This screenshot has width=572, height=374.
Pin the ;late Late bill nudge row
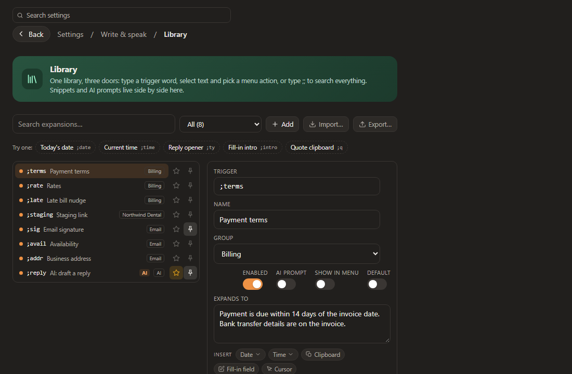click(190, 200)
